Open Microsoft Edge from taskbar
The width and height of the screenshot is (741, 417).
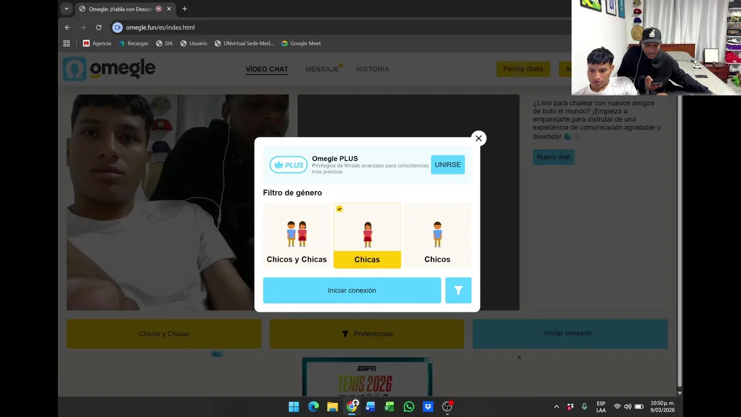(x=313, y=407)
